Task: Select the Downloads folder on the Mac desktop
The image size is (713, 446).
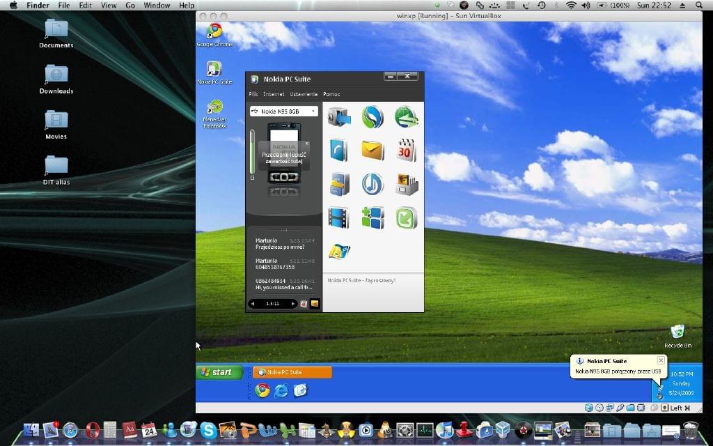Action: click(56, 79)
